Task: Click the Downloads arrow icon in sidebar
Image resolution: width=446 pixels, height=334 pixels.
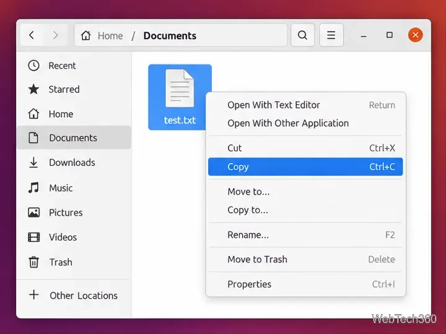Action: click(x=33, y=162)
